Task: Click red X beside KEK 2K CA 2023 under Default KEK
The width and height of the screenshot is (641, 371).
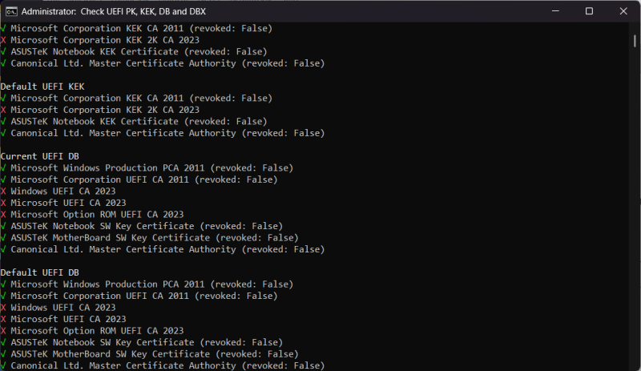Action: click(x=3, y=110)
